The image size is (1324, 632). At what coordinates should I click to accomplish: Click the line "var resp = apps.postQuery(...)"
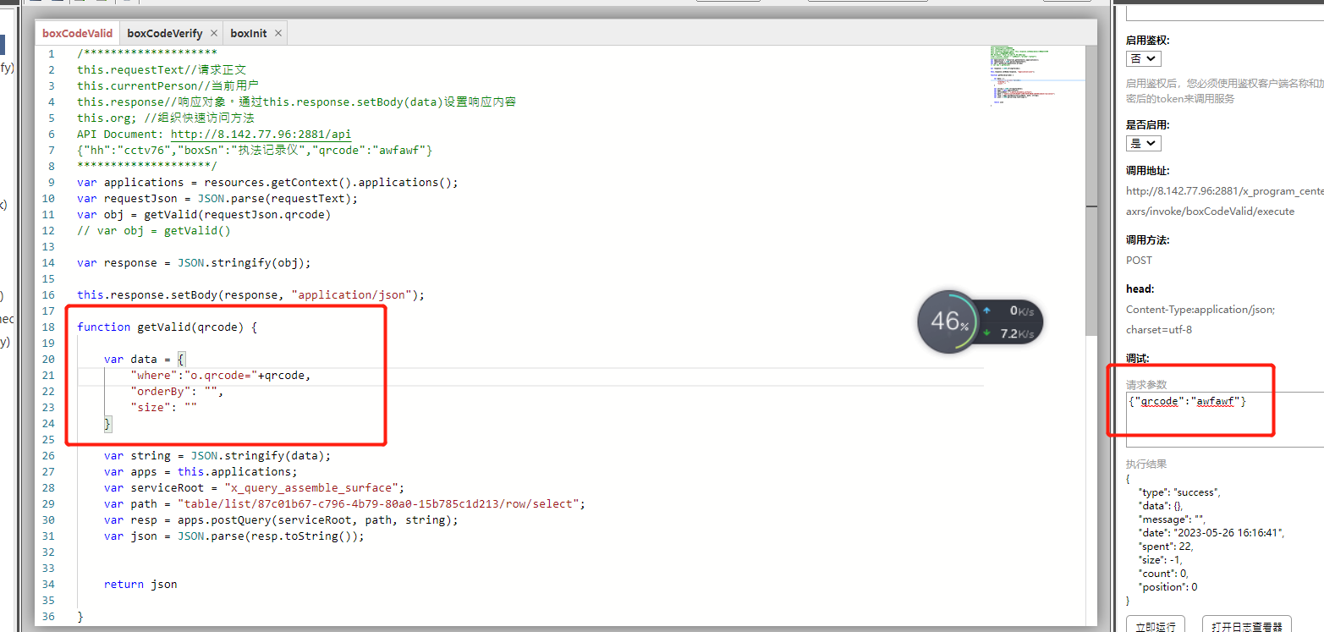click(x=281, y=519)
